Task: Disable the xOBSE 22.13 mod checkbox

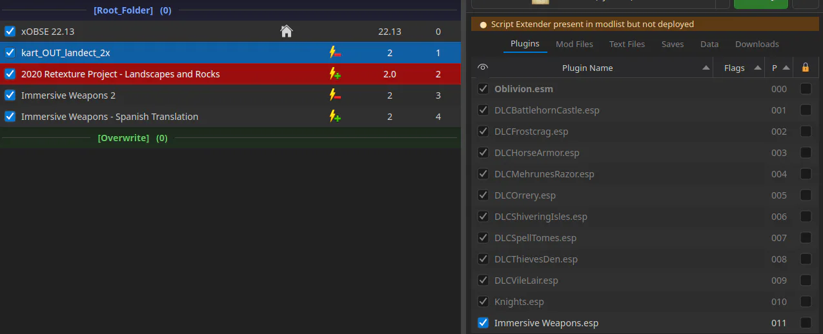Action: pyautogui.click(x=10, y=31)
